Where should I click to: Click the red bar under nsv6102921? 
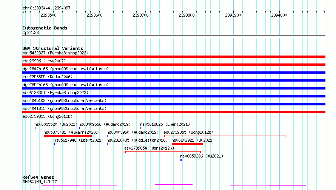tap(187, 144)
